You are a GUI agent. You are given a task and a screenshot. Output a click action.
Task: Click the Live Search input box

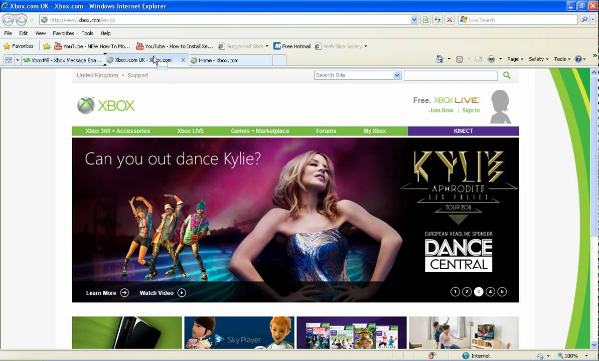(x=518, y=20)
